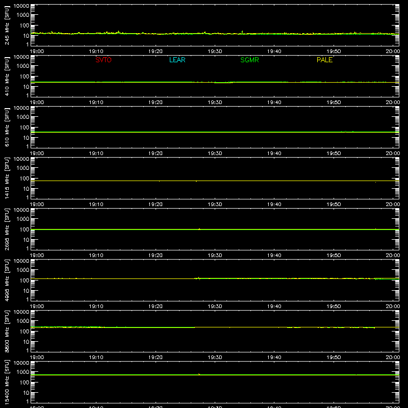Screen dimensions: 408x408
Task: Click 19:00 time label under 245 MHz plot
Action: pos(37,52)
